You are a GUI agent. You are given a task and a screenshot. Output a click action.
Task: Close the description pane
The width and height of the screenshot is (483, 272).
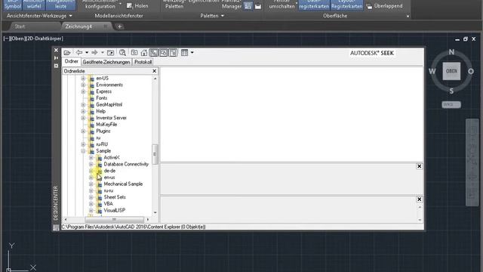pyautogui.click(x=420, y=199)
